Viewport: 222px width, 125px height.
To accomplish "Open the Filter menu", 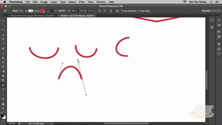I will pos(82,2).
